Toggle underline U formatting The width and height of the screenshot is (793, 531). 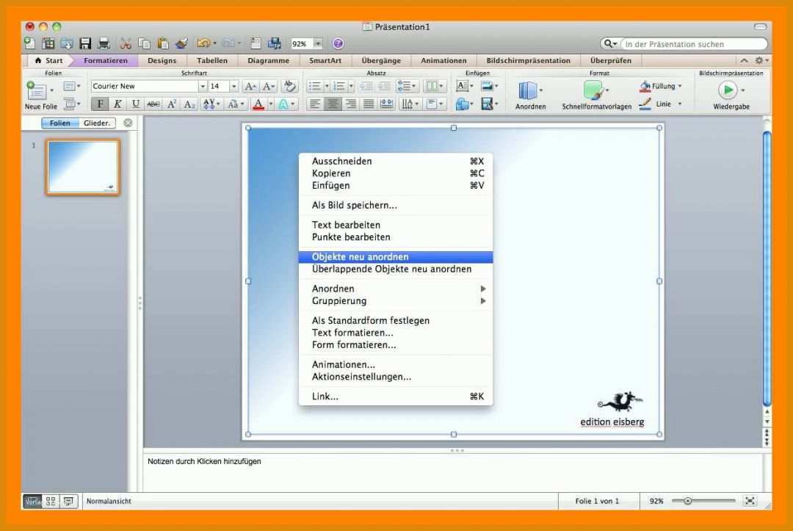[135, 104]
